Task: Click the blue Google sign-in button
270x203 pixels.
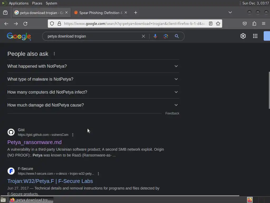Action: 267,36
